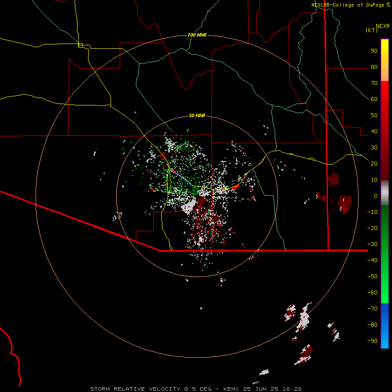Click the 90 value on velocity scale

click(374, 51)
